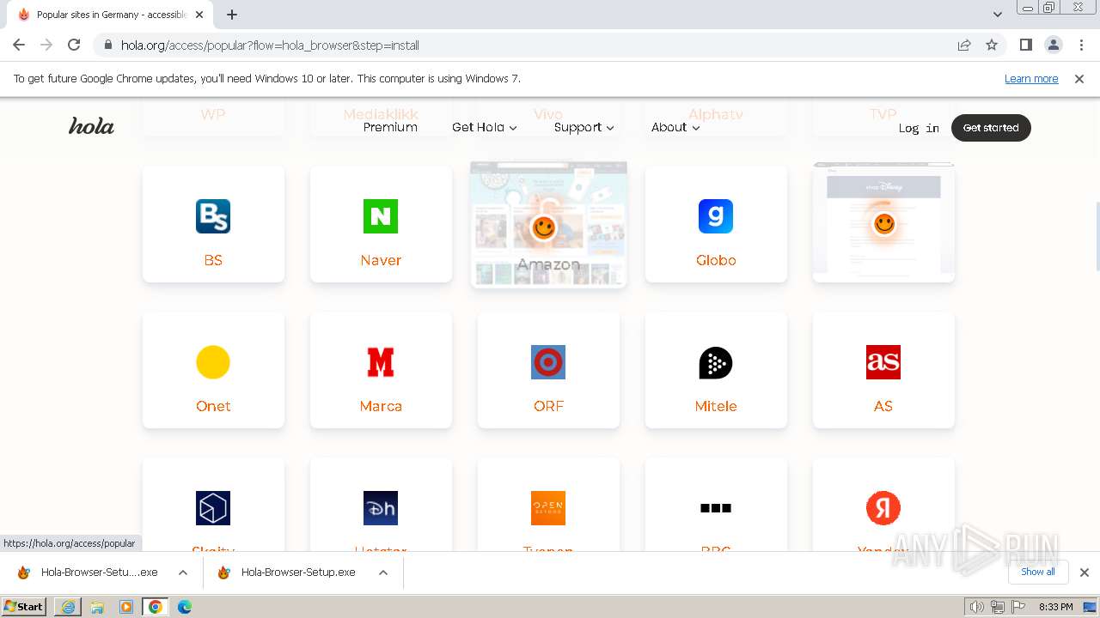Switch to Chrome in the taskbar
This screenshot has height=618, width=1100.
pyautogui.click(x=156, y=607)
